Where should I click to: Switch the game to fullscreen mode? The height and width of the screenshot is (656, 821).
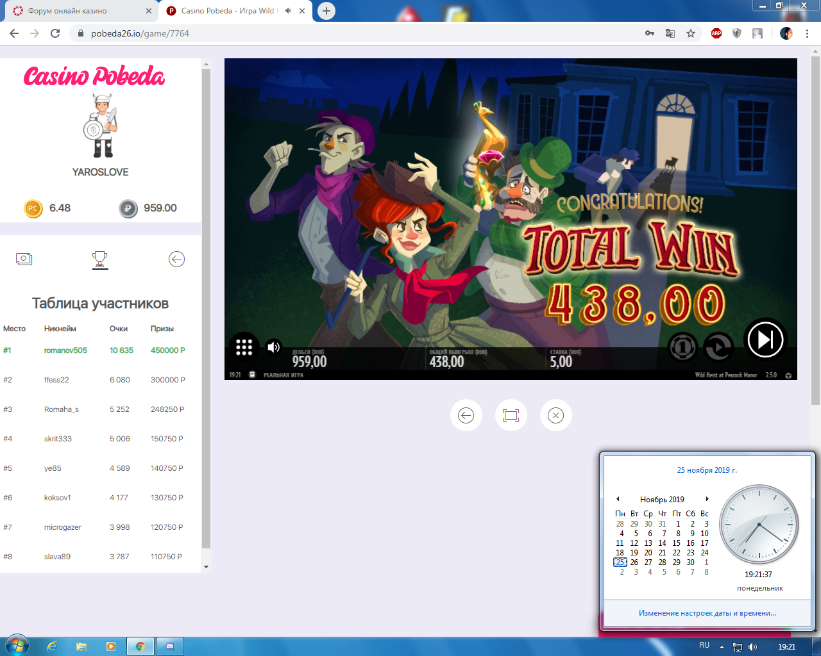pyautogui.click(x=511, y=415)
